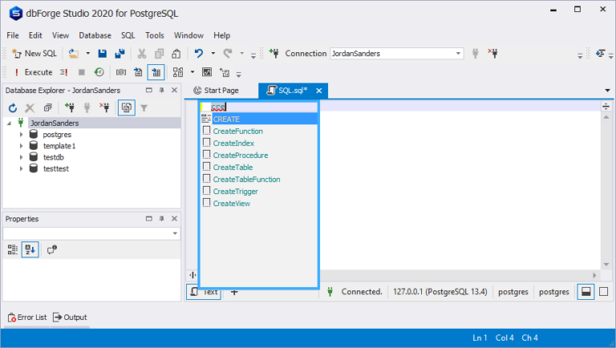The height and width of the screenshot is (348, 616).
Task: Toggle Alphabetical sort in Properties panel
Action: tap(30, 250)
